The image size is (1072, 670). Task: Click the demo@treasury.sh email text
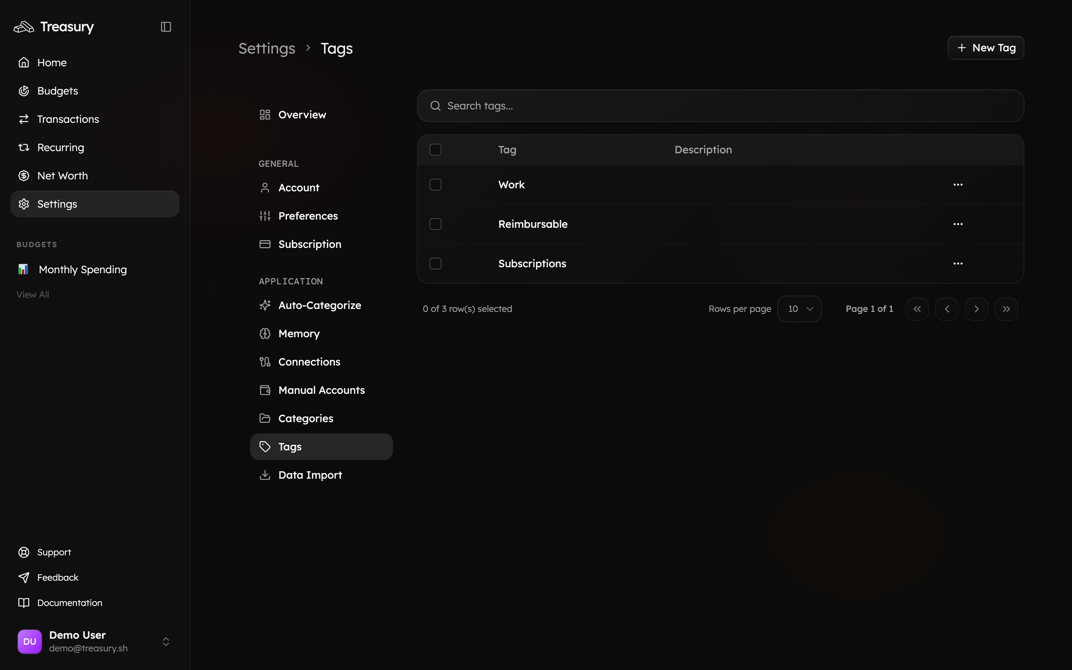click(x=88, y=648)
